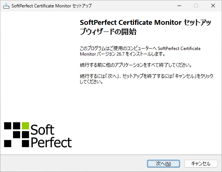Click the 次へ(N) button to continue
This screenshot has height=172, width=222.
pyautogui.click(x=163, y=164)
